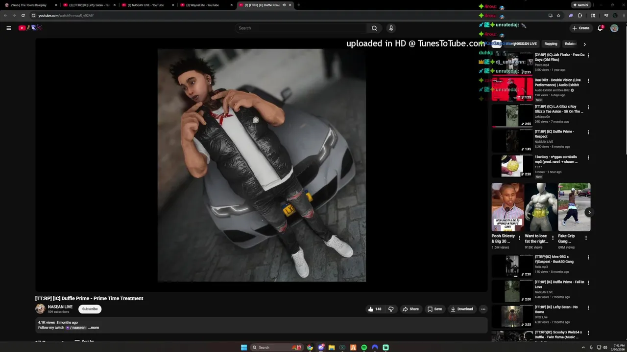Click the Chrome address bar URL
627x352 pixels.
pyautogui.click(x=66, y=15)
